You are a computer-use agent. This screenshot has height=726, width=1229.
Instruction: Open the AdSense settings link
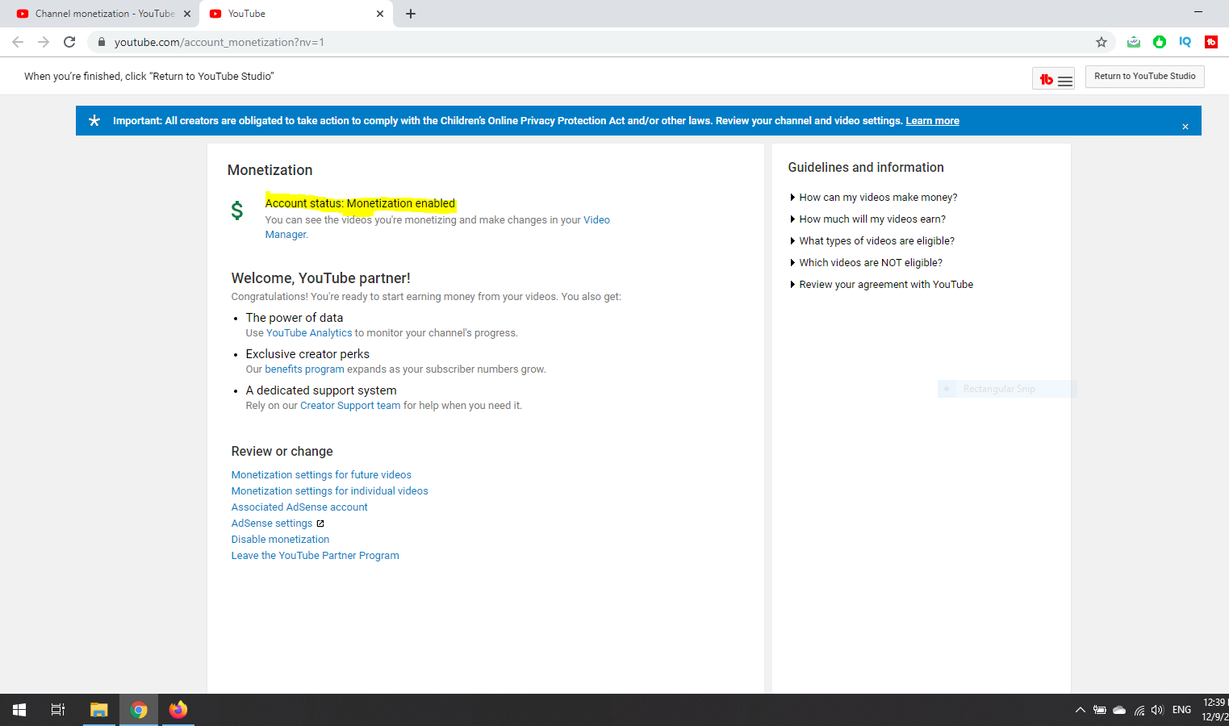tap(272, 524)
